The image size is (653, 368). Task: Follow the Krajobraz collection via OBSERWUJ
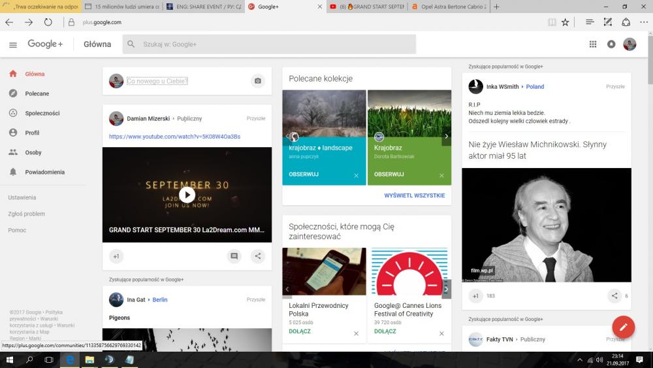[389, 175]
